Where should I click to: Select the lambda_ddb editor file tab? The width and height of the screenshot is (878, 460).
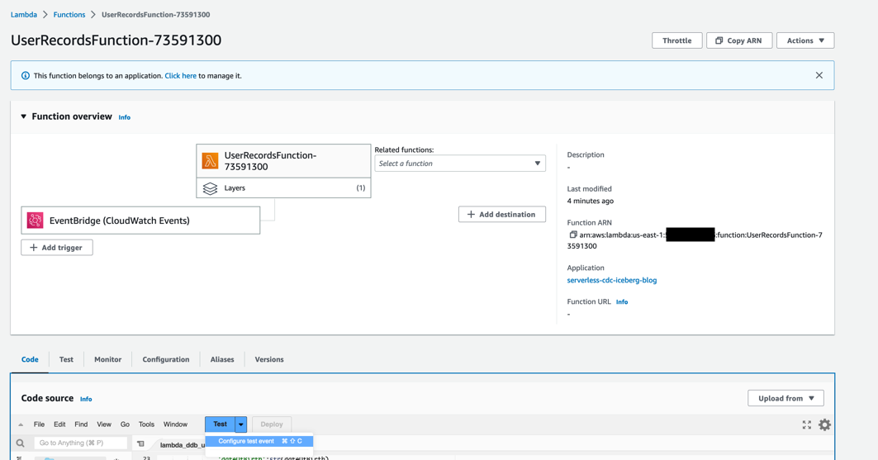pos(181,445)
